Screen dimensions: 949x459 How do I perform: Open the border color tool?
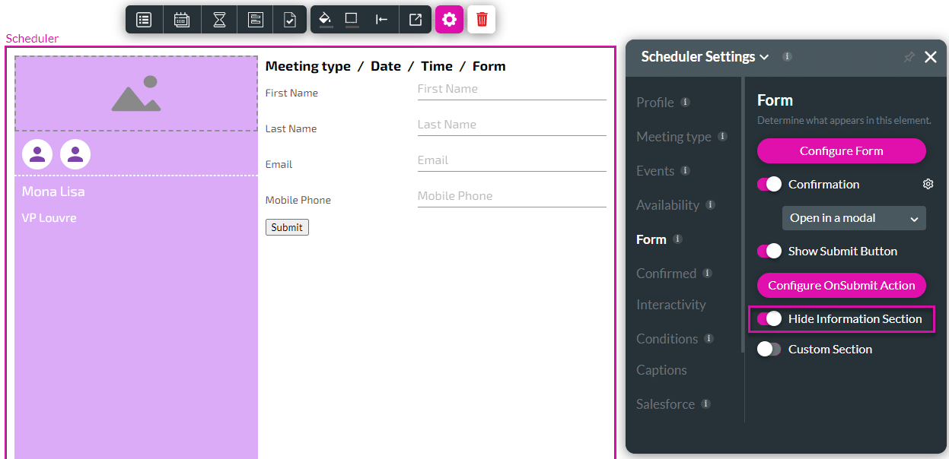[352, 20]
